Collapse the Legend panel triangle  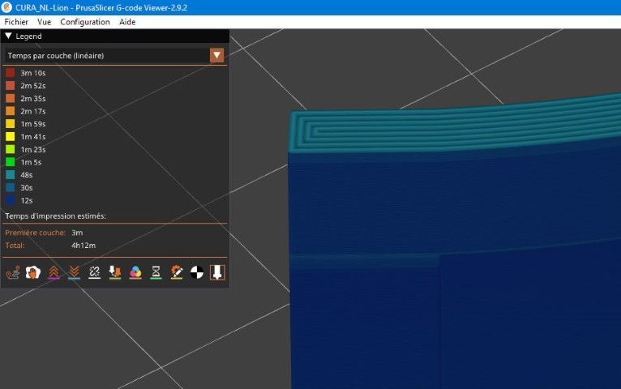click(8, 36)
